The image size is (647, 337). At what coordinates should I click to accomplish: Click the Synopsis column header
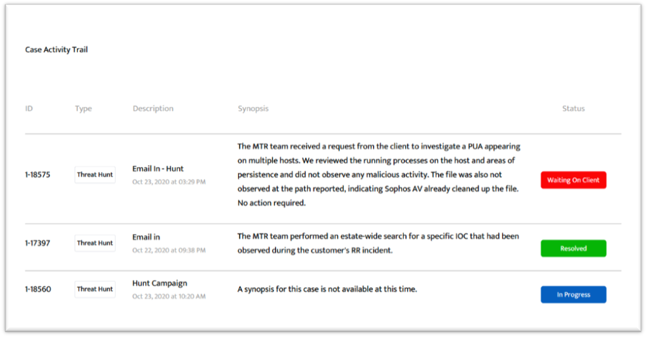[x=253, y=109]
